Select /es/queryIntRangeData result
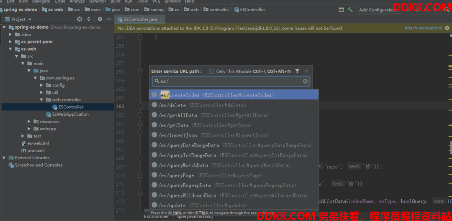This screenshot has height=221, width=452. pyautogui.click(x=234, y=155)
